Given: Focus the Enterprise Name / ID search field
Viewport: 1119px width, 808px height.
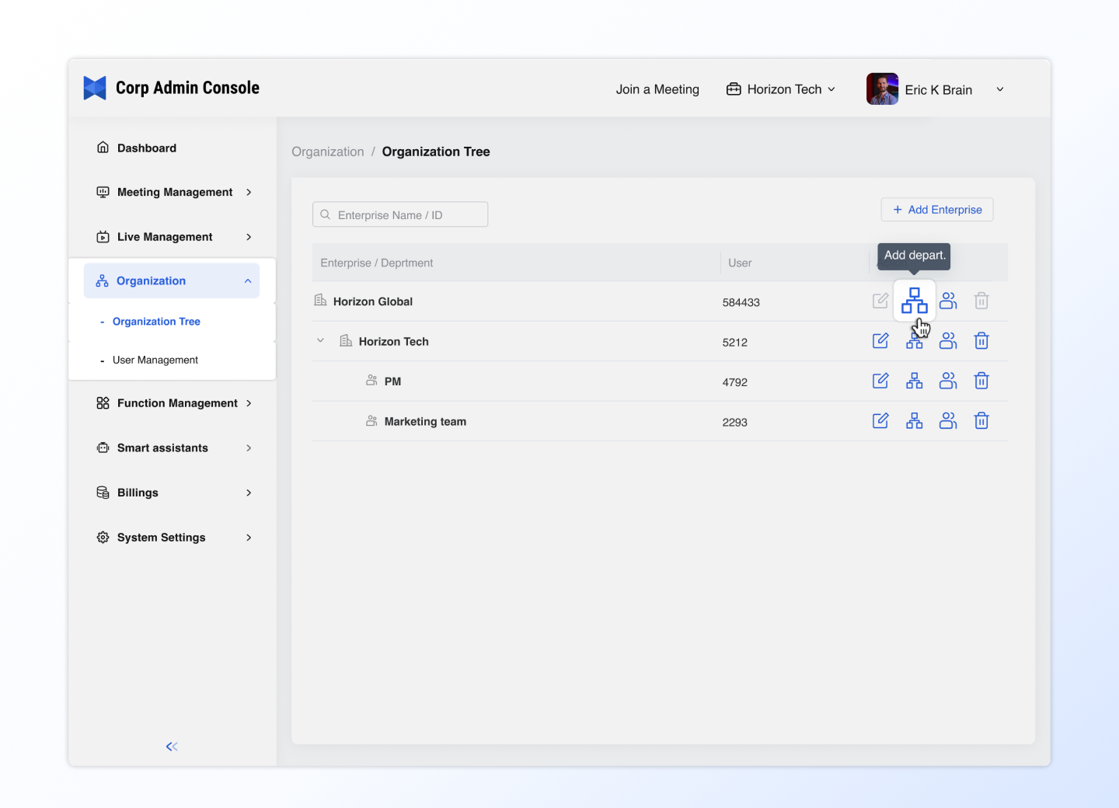Looking at the screenshot, I should [400, 215].
